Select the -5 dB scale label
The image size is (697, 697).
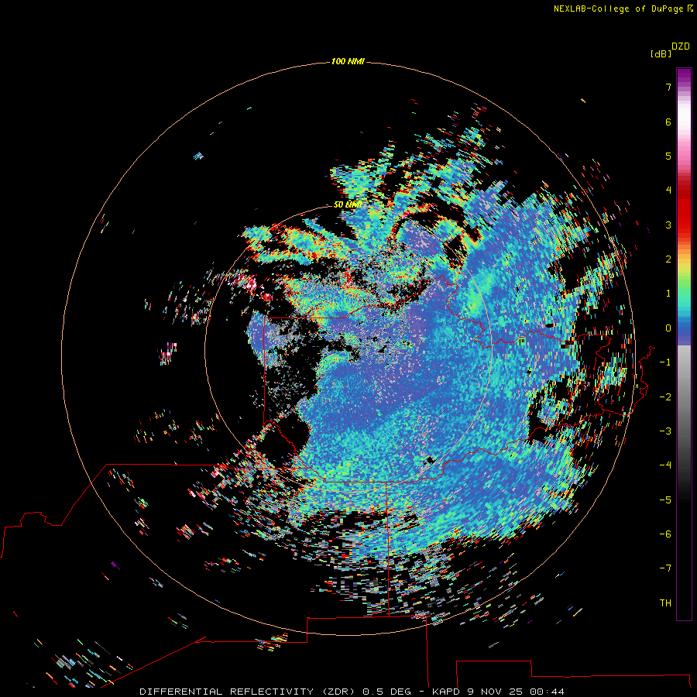[665, 500]
